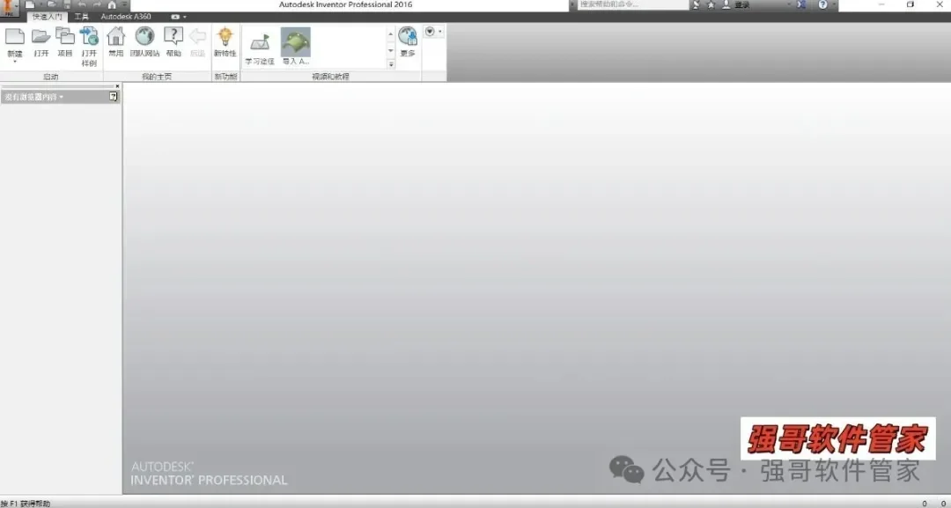Viewport: 951px width, 508px height.
Task: Click tutorial gallery scroll-down arrow
Action: (391, 49)
